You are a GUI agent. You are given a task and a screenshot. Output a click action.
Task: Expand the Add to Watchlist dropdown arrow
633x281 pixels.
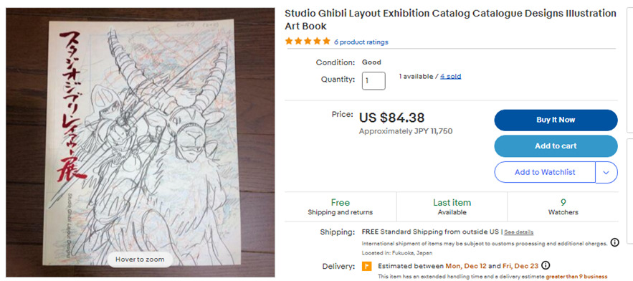(x=606, y=172)
